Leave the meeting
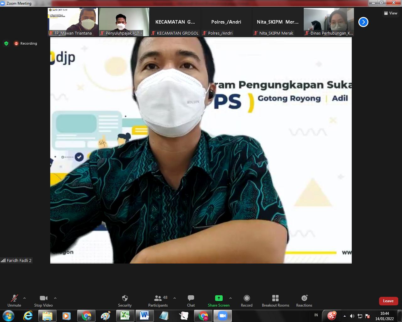 (388, 301)
